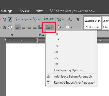Expand the Numbering dropdown arrow
The image size is (109, 96).
click(x=31, y=19)
